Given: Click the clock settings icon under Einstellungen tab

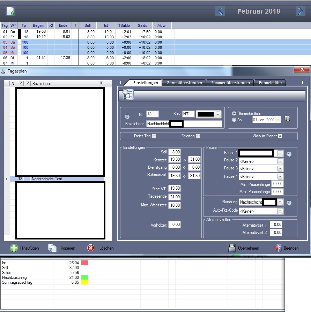Looking at the screenshot, I should [x=128, y=96].
